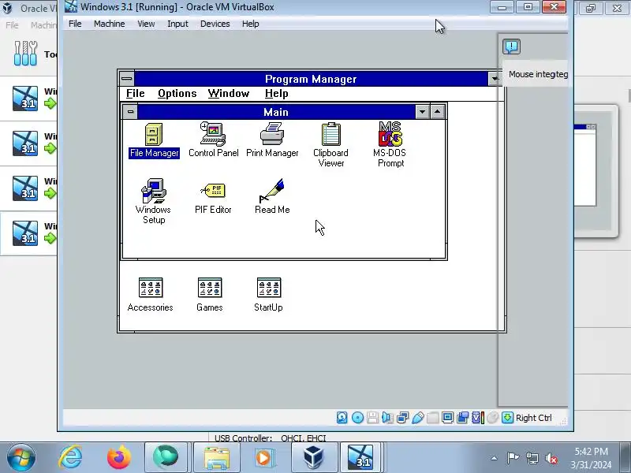Image resolution: width=631 pixels, height=473 pixels.
Task: Click the Right Ctrl host key label
Action: coord(534,418)
